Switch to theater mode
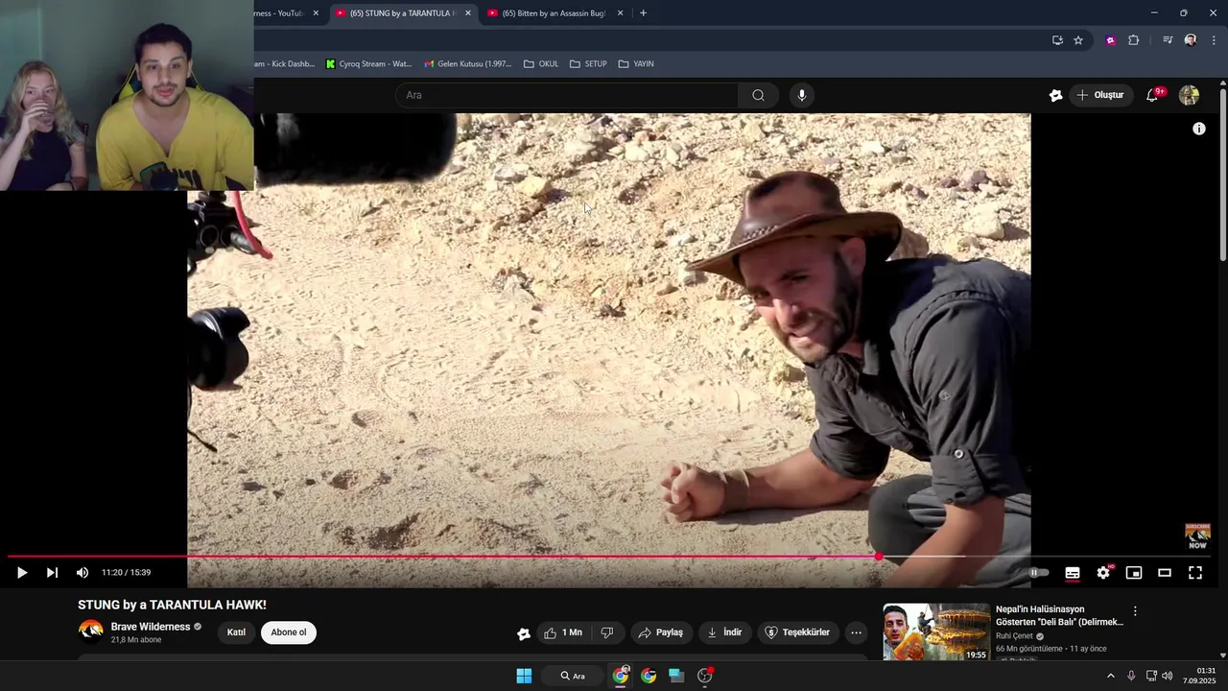 click(x=1165, y=573)
